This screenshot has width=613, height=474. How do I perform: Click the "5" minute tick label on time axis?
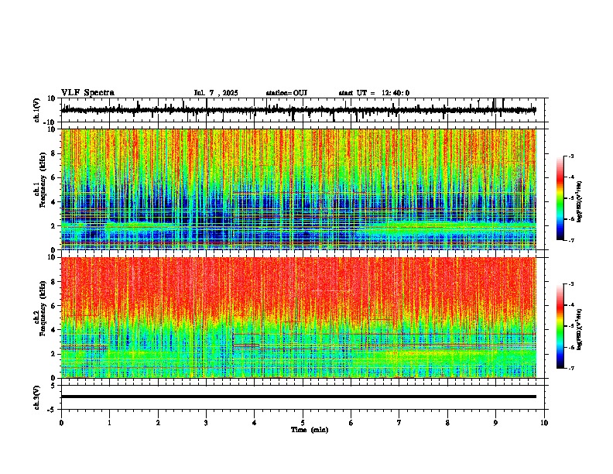coord(303,423)
